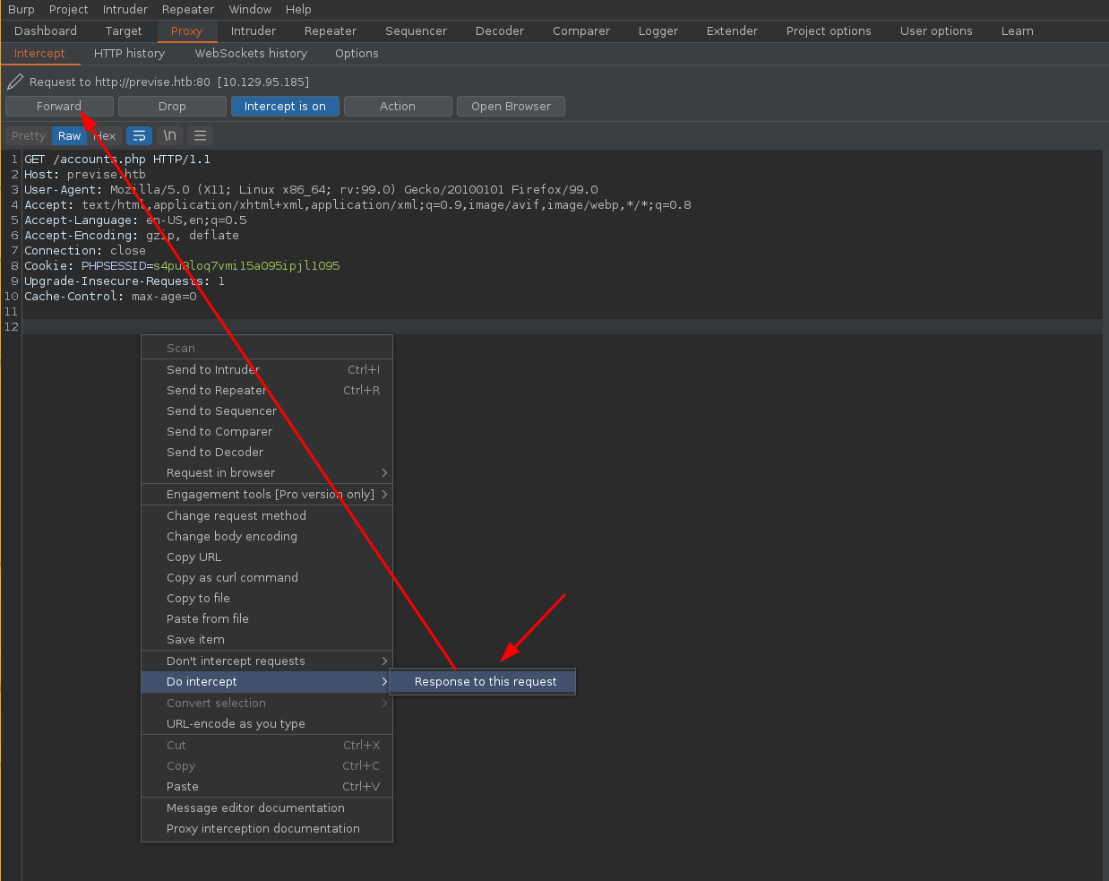The width and height of the screenshot is (1109, 881).
Task: Open the Repeater menu in menu bar
Action: point(188,10)
